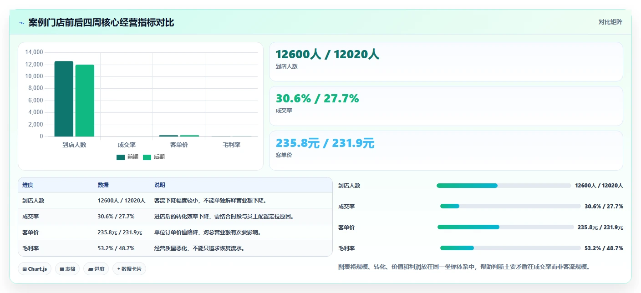Viewport: 641px width, 293px height.
Task: Click the 客单价 axis label in chart
Action: tap(179, 145)
